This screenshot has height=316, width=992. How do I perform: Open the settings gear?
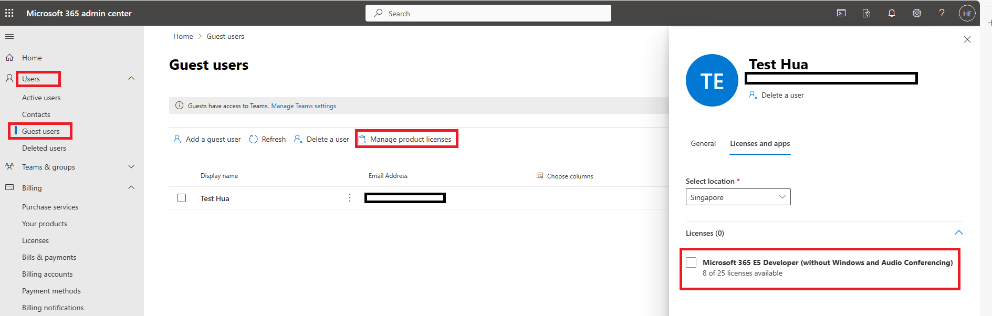(x=917, y=13)
